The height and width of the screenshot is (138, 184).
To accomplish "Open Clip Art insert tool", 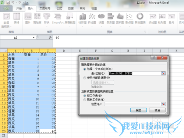I will coord(37,17).
